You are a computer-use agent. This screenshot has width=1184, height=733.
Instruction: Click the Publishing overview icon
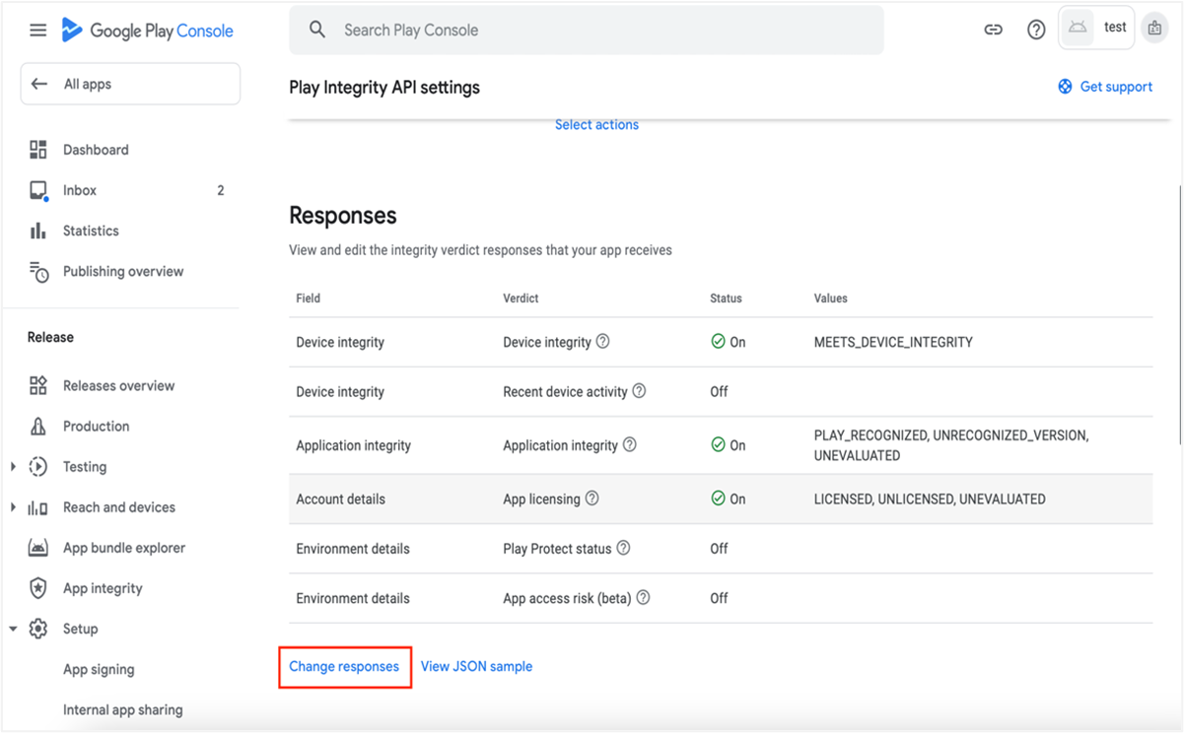coord(38,272)
